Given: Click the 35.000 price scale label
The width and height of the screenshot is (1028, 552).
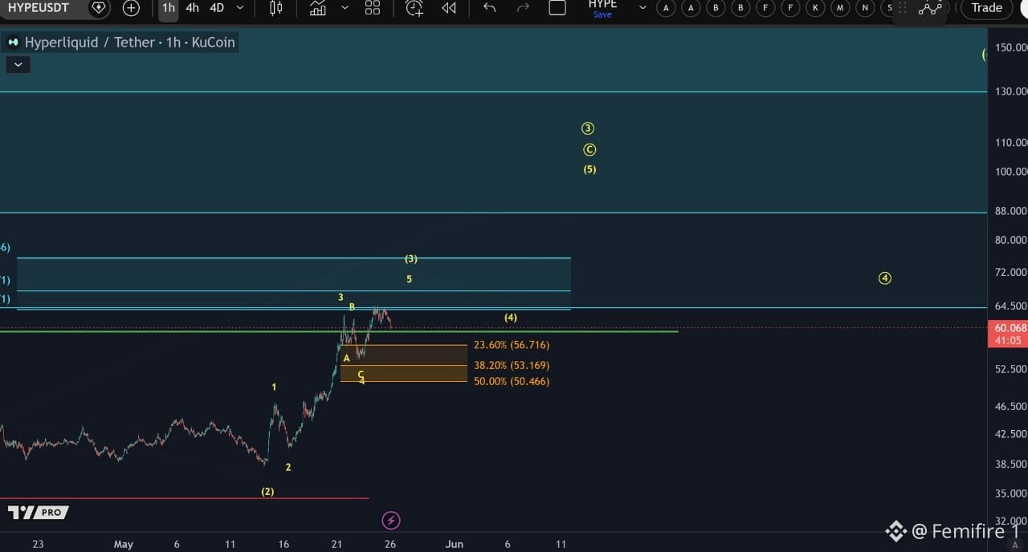Looking at the screenshot, I should [1010, 493].
